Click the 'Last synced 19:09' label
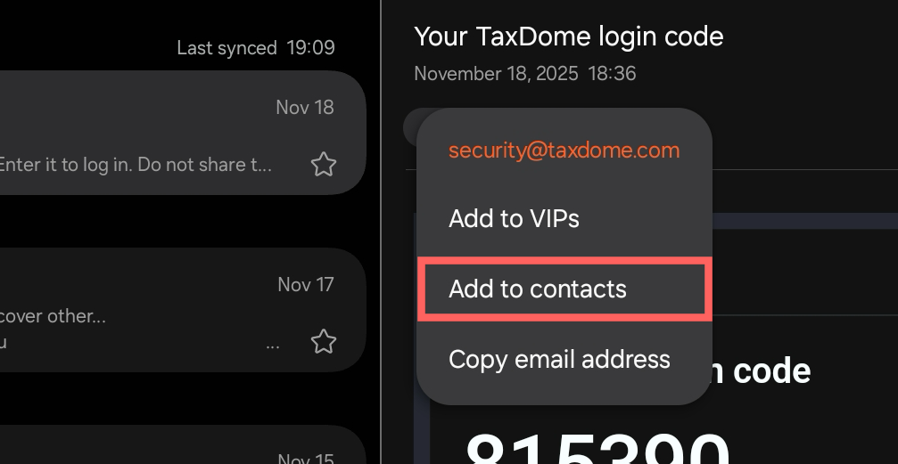This screenshot has width=898, height=464. pyautogui.click(x=255, y=48)
